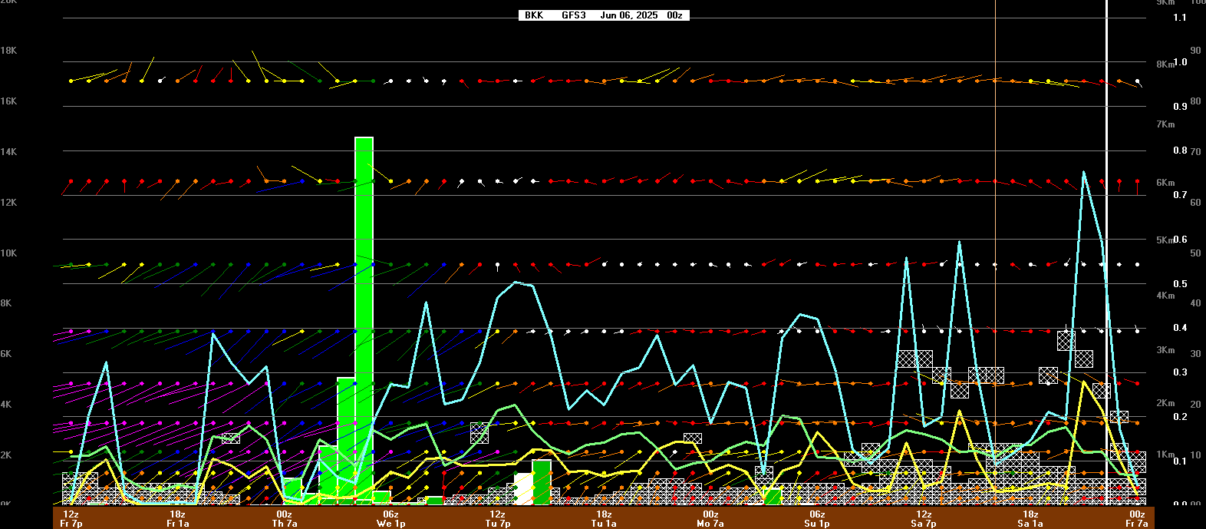Click the thick white vertical time marker
The image size is (1206, 529).
[x=1106, y=252]
